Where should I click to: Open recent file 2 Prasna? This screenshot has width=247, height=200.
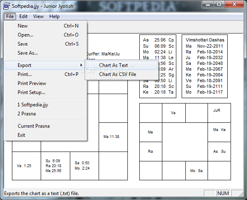[x=45, y=114]
